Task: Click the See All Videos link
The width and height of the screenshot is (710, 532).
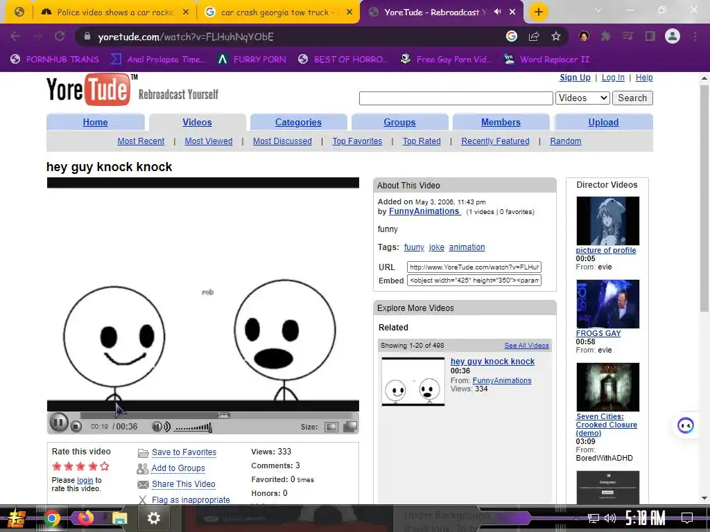Action: pyautogui.click(x=527, y=346)
